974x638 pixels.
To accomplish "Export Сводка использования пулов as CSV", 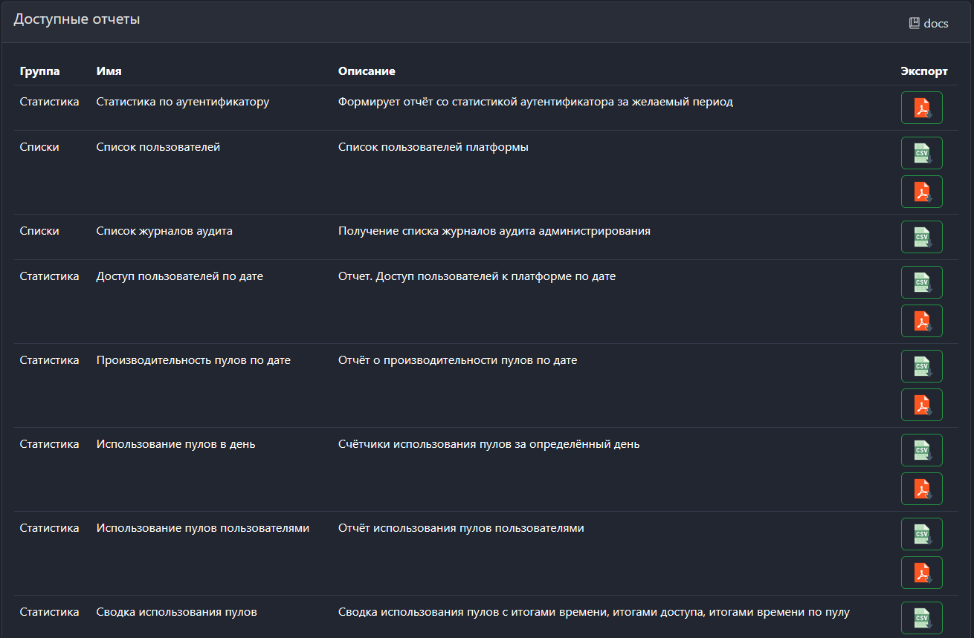I will [921, 618].
